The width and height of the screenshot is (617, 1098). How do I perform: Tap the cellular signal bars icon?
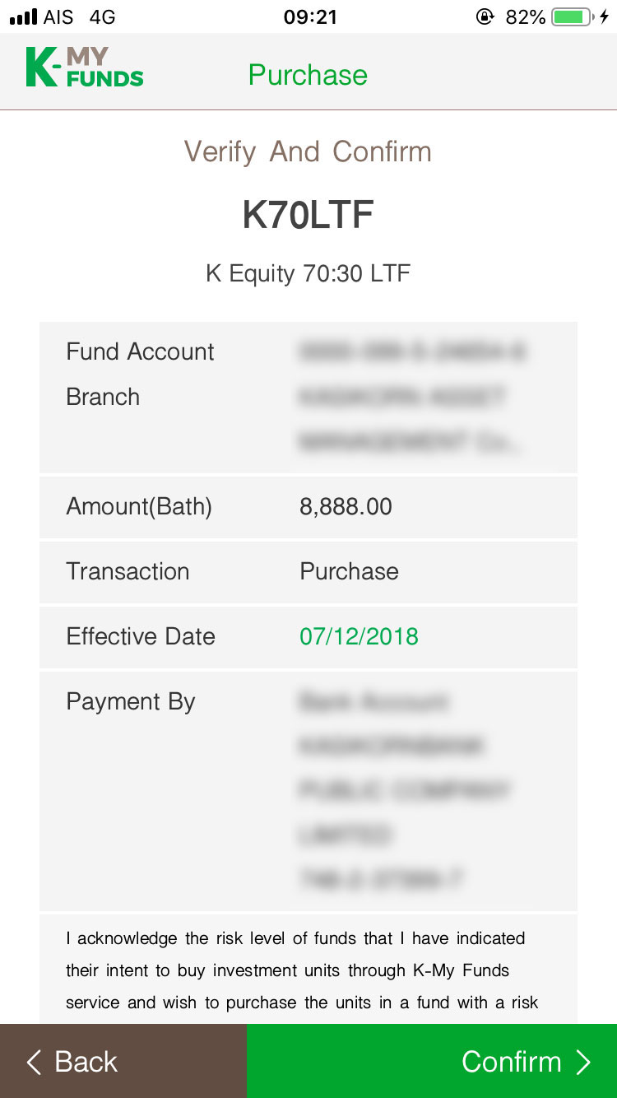coord(24,16)
